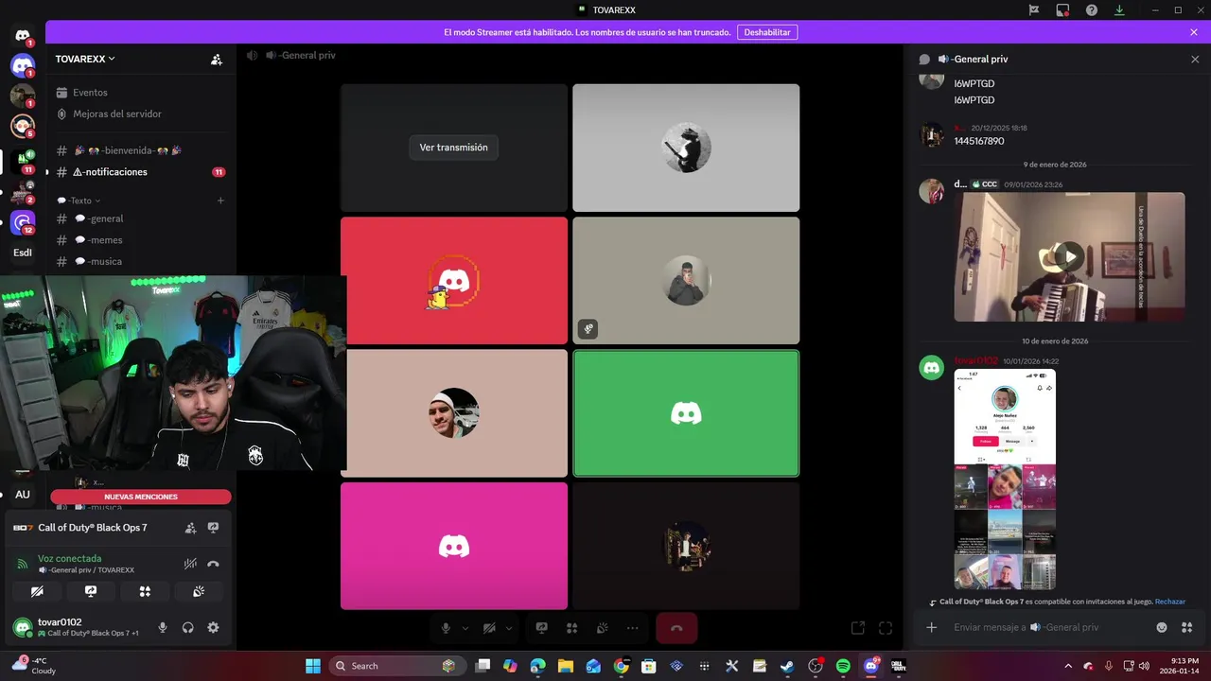Open Spotify from the taskbar
This screenshot has height=681, width=1211.
coord(843,666)
